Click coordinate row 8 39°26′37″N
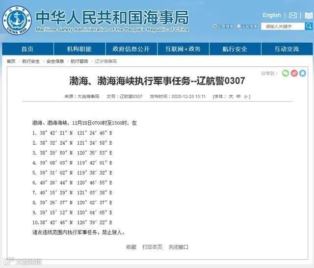The height and width of the screenshot is (268, 314). [72, 203]
